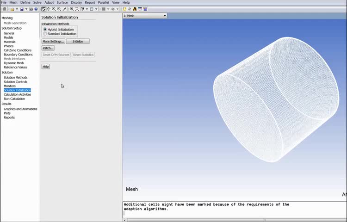
Task: Open the Adapt menu
Action: [49, 2]
